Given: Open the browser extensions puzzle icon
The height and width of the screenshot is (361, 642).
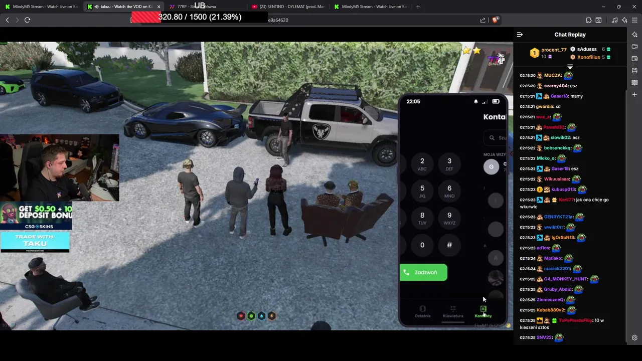Looking at the screenshot, I should point(588,20).
